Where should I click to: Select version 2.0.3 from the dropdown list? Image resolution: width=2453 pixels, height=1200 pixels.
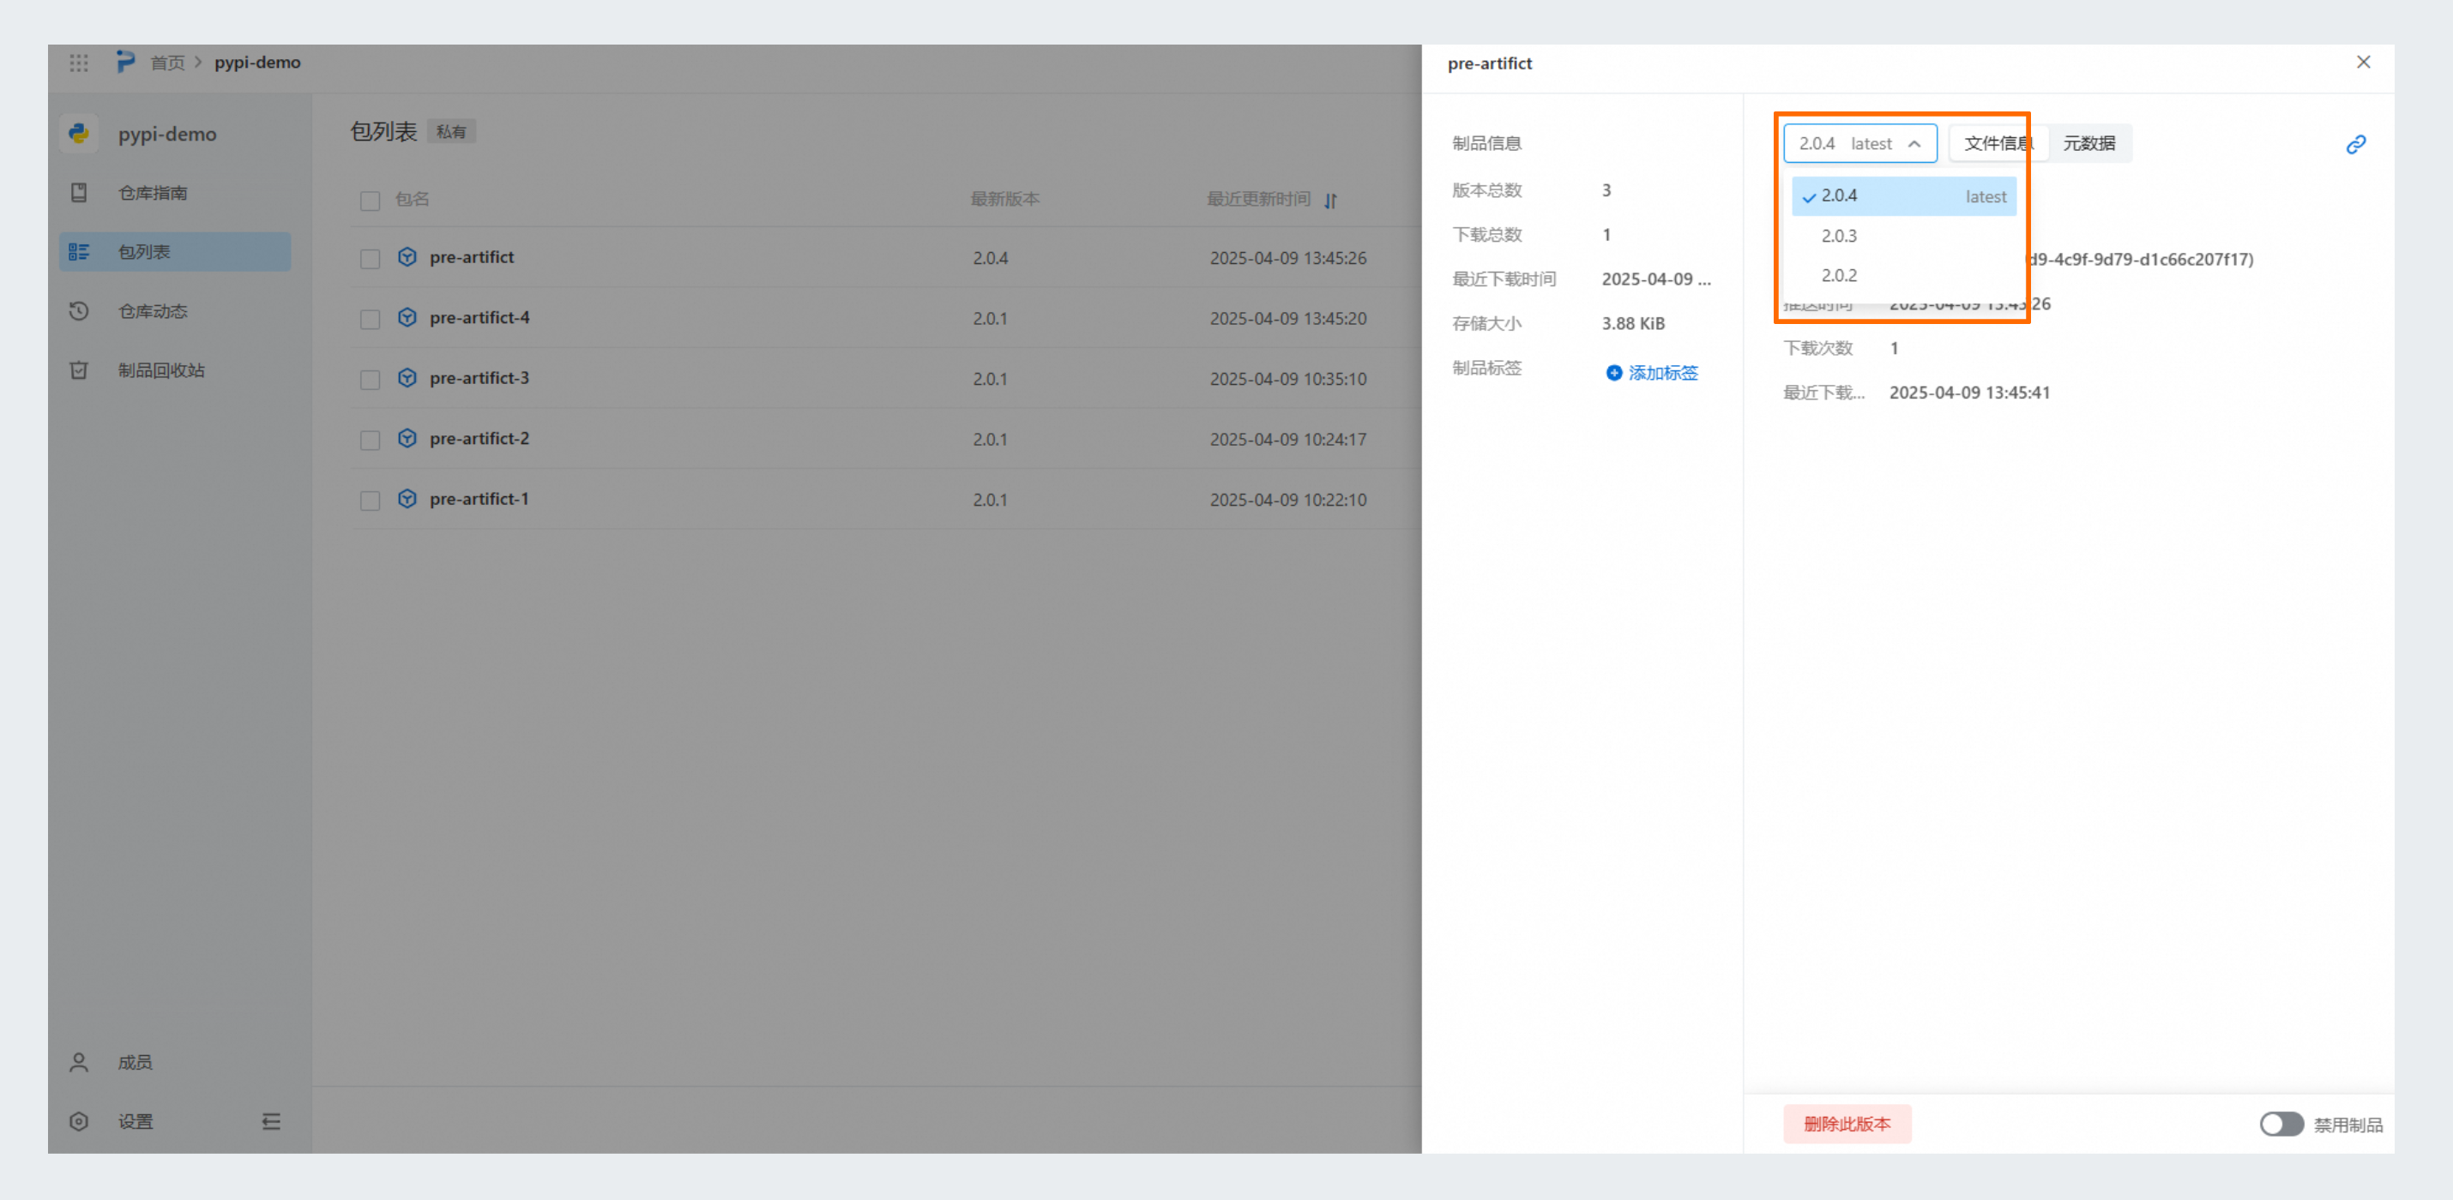(x=1839, y=236)
